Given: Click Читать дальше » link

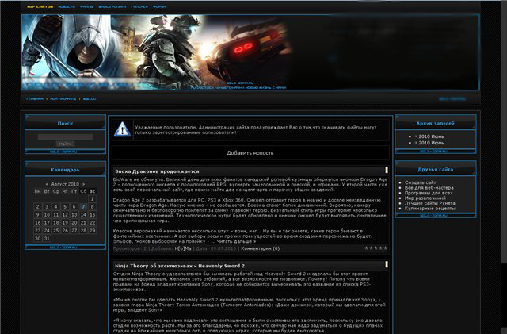Looking at the screenshot, I should coord(236,241).
